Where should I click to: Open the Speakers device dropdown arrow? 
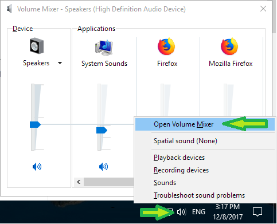click(60, 63)
